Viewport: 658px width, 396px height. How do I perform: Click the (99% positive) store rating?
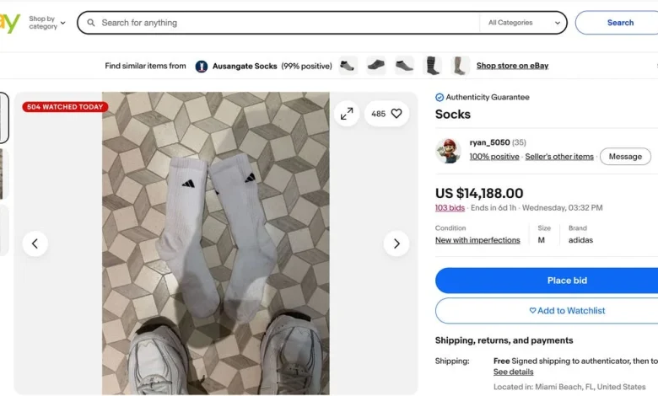pyautogui.click(x=306, y=67)
